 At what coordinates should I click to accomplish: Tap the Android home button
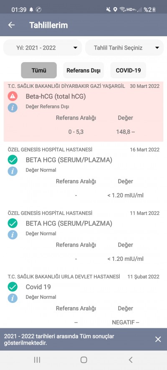coord(84,360)
